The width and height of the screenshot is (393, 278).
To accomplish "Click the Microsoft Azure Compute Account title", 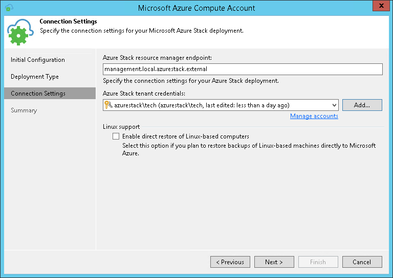I will click(x=196, y=8).
